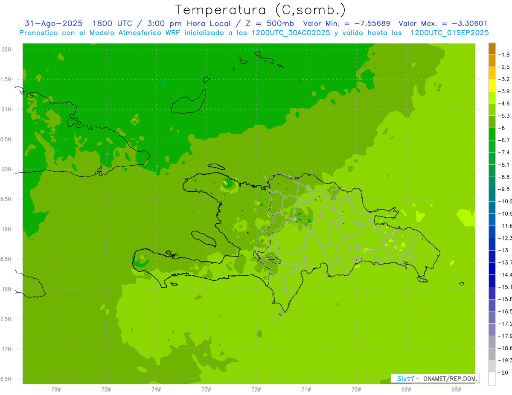
Task: Click "3:00 pm Hora Local" text
Action: (x=192, y=24)
